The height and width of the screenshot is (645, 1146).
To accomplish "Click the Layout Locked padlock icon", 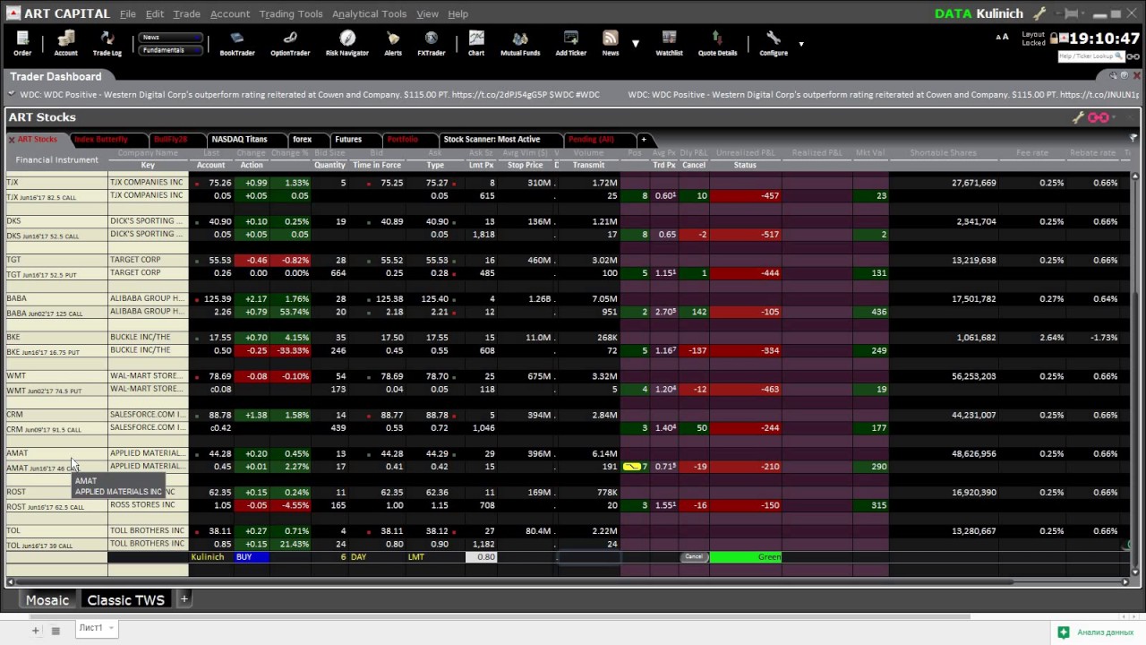I will pos(1055,39).
